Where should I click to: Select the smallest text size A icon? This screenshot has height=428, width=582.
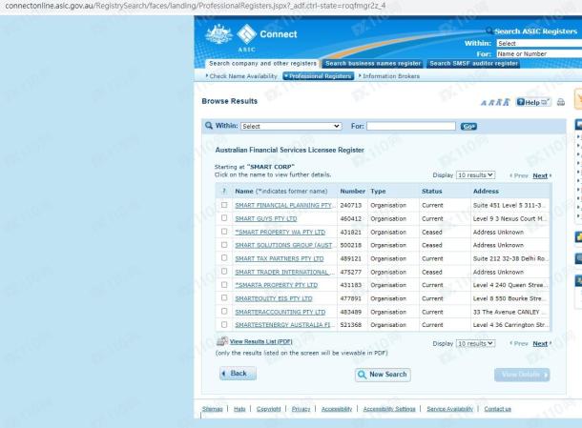(484, 103)
